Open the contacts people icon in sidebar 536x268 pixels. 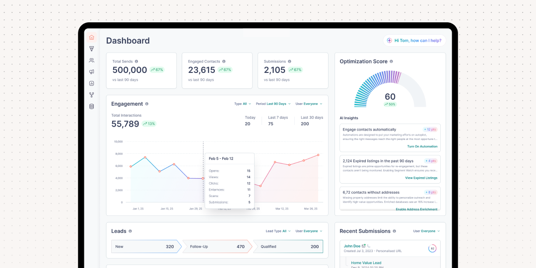pyautogui.click(x=91, y=60)
